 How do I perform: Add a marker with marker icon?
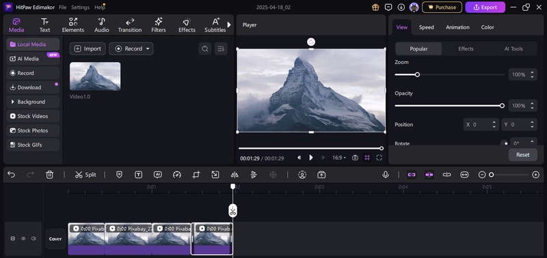119,175
